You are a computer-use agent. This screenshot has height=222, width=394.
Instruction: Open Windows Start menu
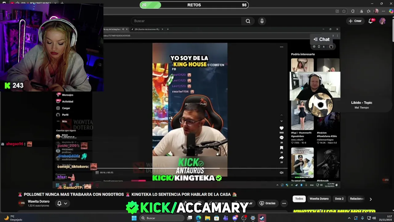(134, 218)
